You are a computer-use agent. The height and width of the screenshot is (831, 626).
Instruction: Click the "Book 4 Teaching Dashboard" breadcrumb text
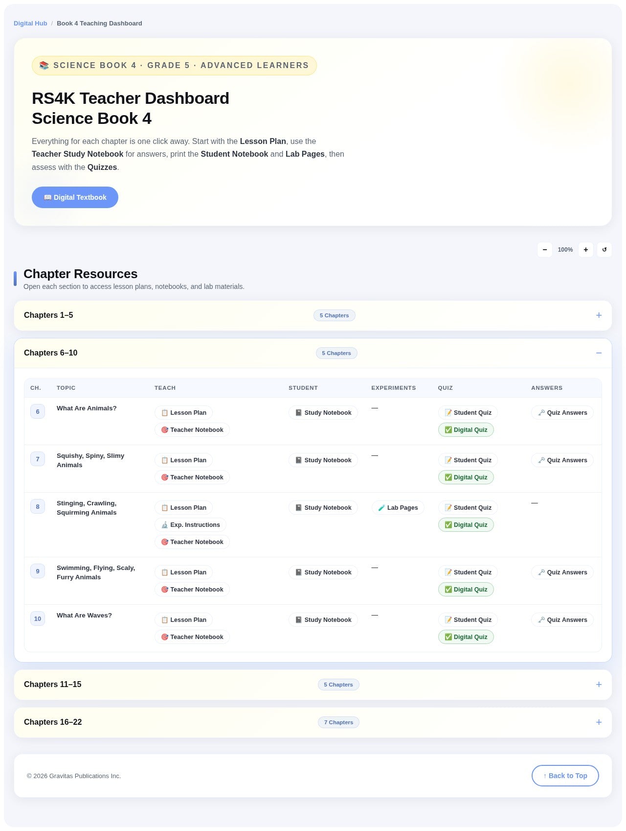[x=99, y=24]
